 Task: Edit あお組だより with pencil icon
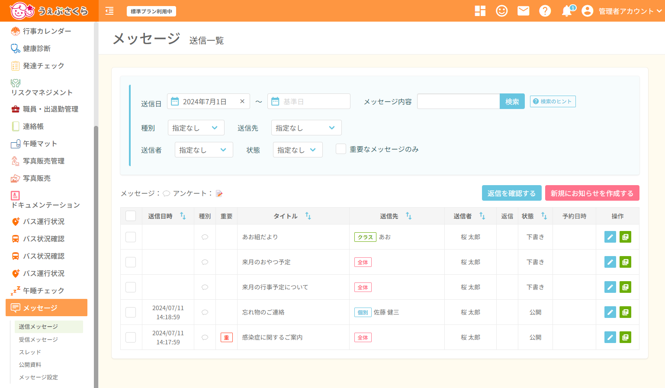point(610,237)
